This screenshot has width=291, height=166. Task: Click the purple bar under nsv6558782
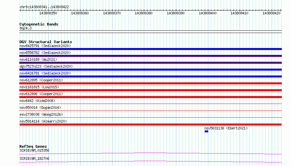pyautogui.click(x=150, y=56)
